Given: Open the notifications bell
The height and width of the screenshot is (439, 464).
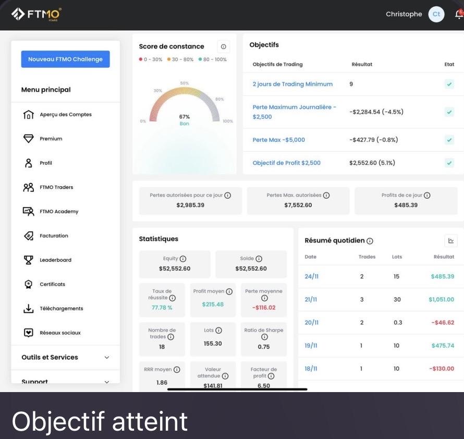Looking at the screenshot, I should point(459,14).
